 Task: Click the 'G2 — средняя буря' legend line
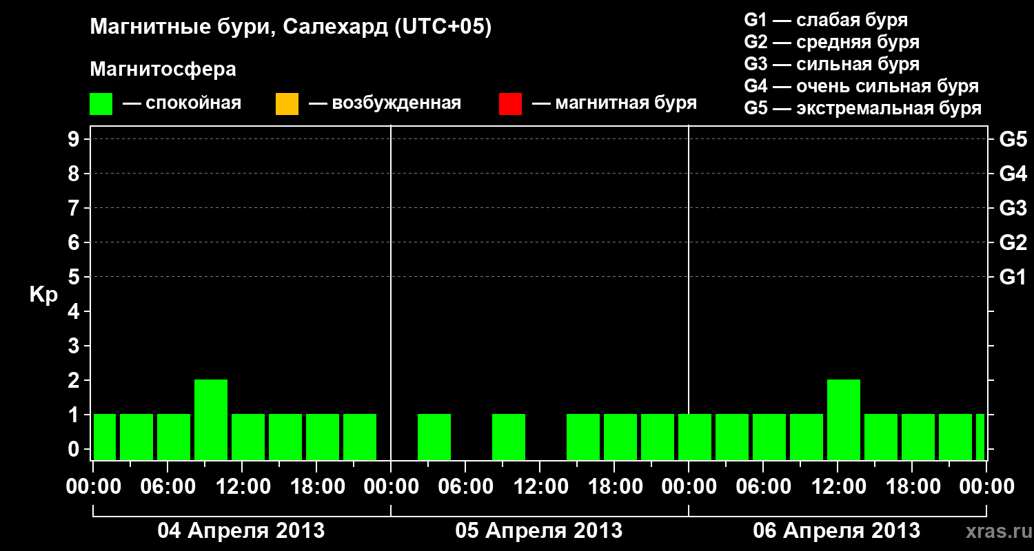click(831, 42)
